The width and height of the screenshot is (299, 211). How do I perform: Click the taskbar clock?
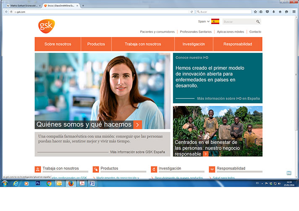coord(289,184)
